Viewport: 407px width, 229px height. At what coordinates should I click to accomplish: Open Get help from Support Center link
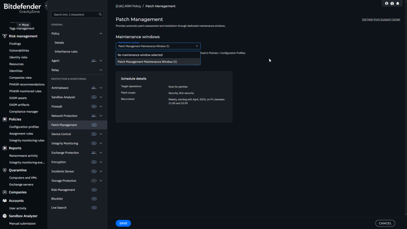coord(381,19)
